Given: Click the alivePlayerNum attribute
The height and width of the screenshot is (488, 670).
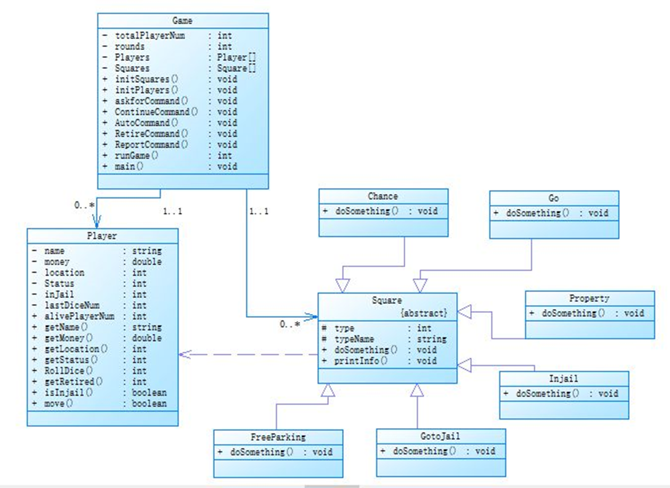Looking at the screenshot, I should coord(80,316).
